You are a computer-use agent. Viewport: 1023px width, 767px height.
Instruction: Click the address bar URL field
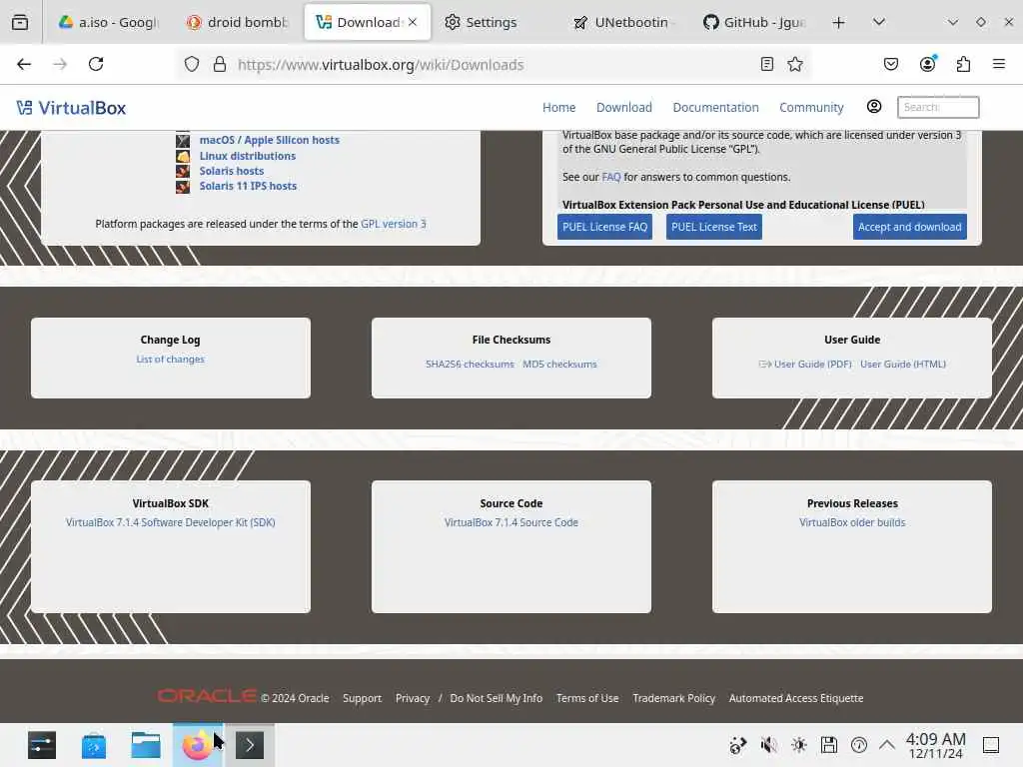tap(496, 64)
